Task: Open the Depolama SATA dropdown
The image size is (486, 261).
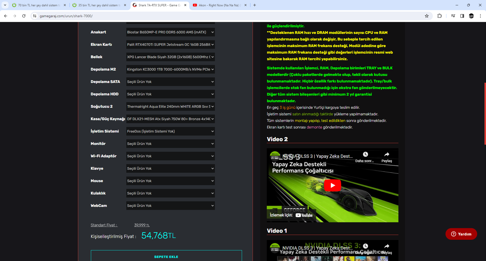Action: click(171, 82)
